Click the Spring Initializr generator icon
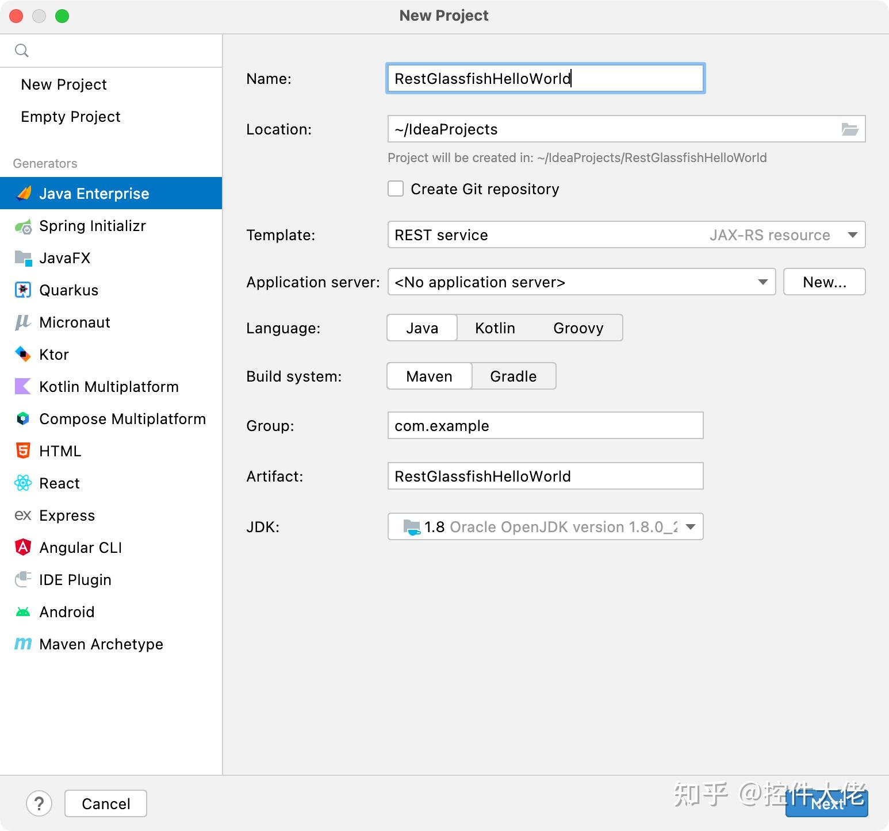 [x=23, y=226]
